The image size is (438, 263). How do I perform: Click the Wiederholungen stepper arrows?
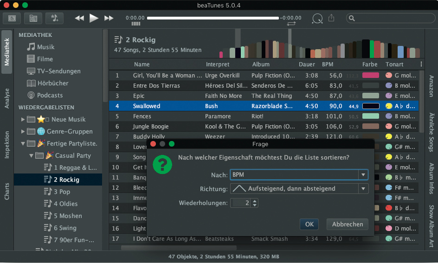(x=255, y=203)
